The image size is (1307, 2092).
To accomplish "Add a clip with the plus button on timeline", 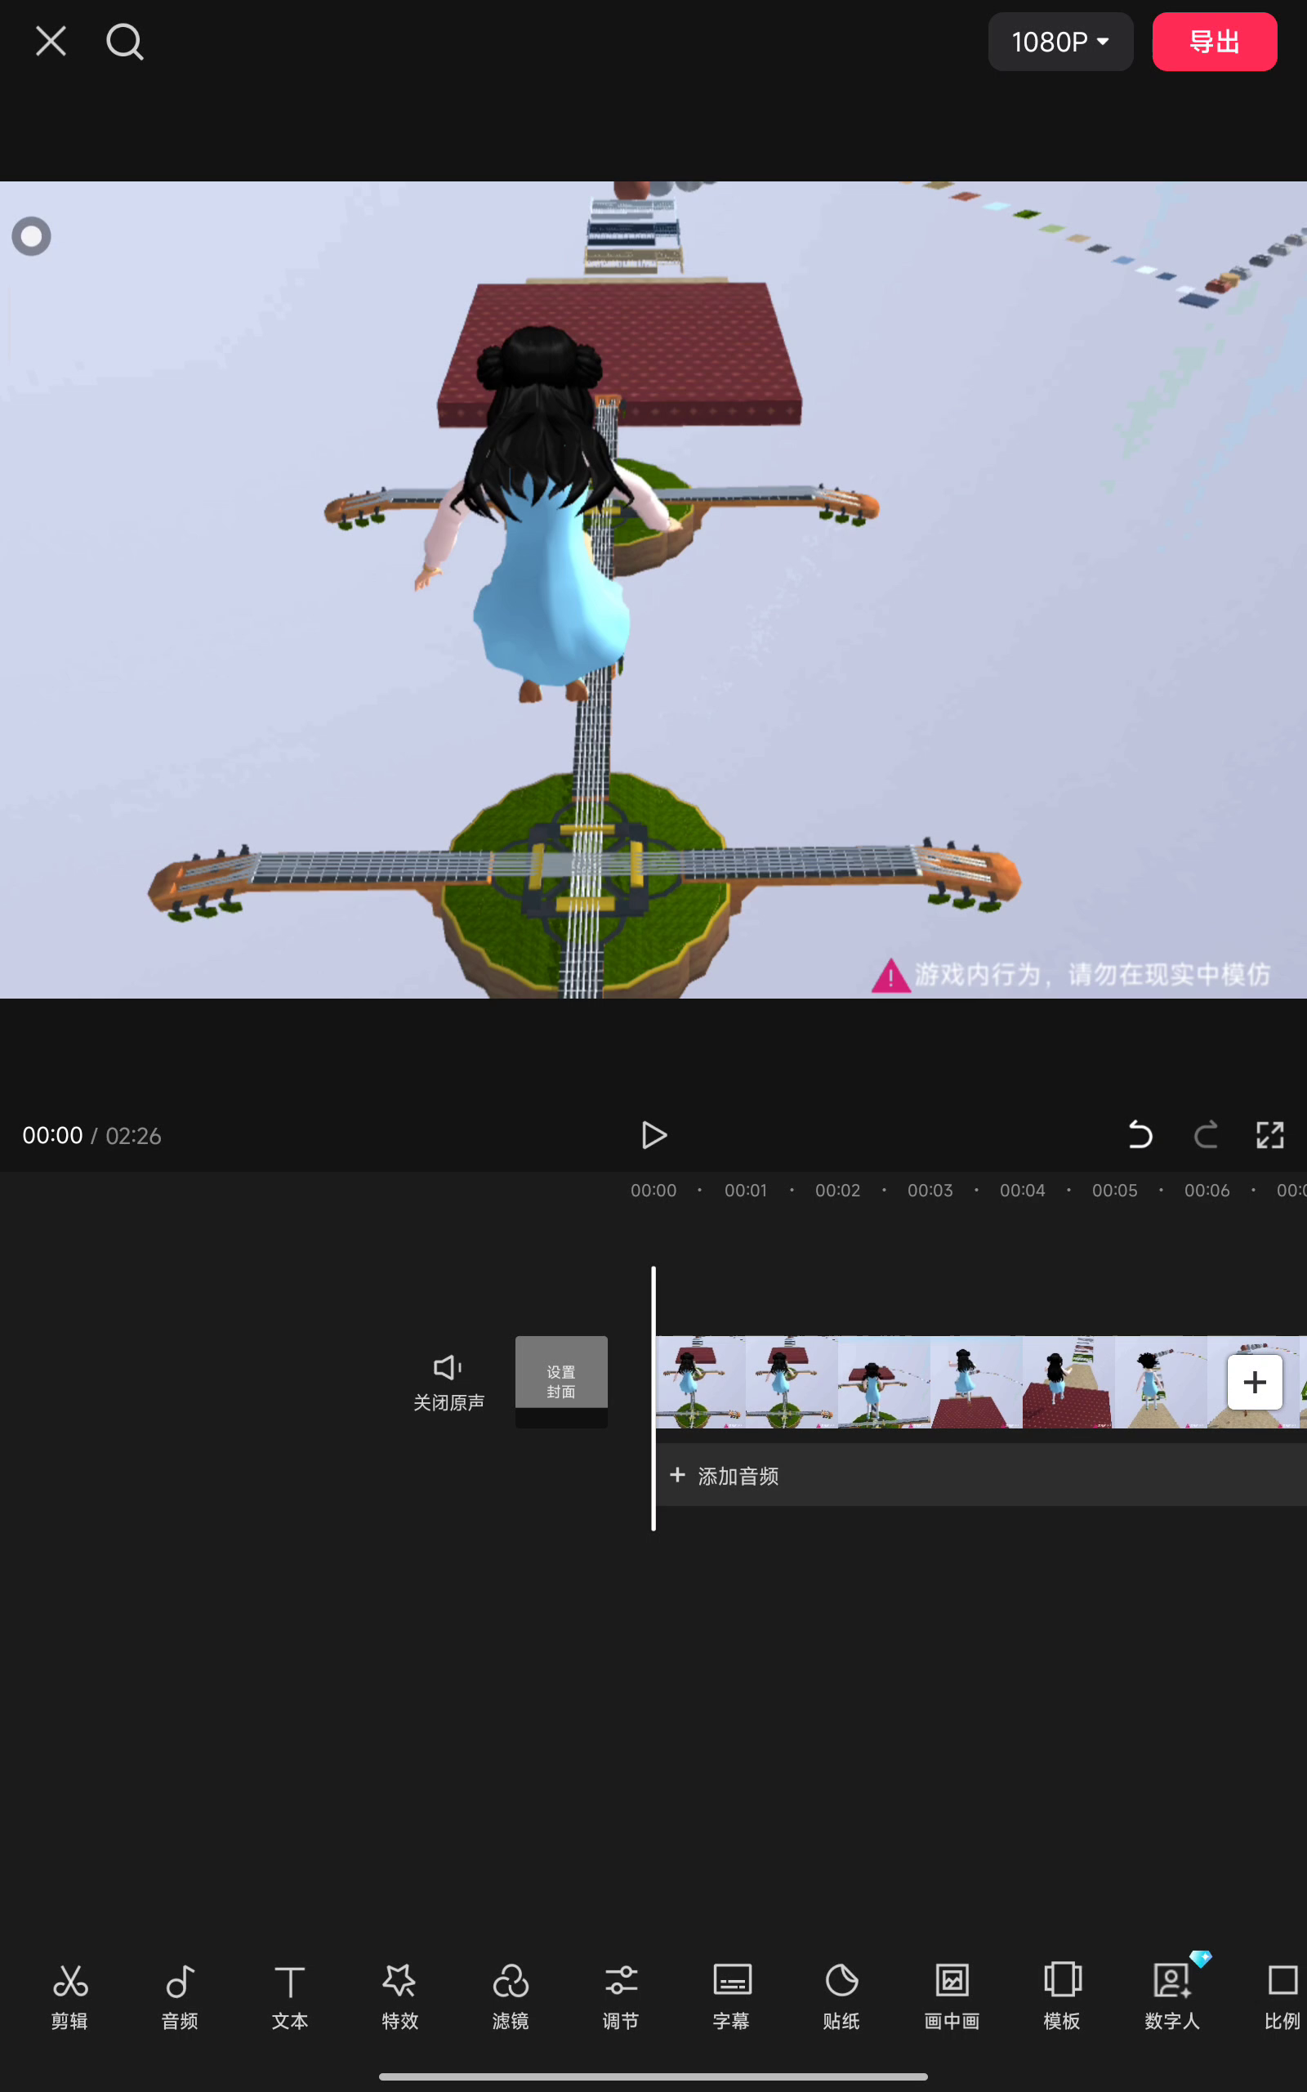I will (1254, 1381).
